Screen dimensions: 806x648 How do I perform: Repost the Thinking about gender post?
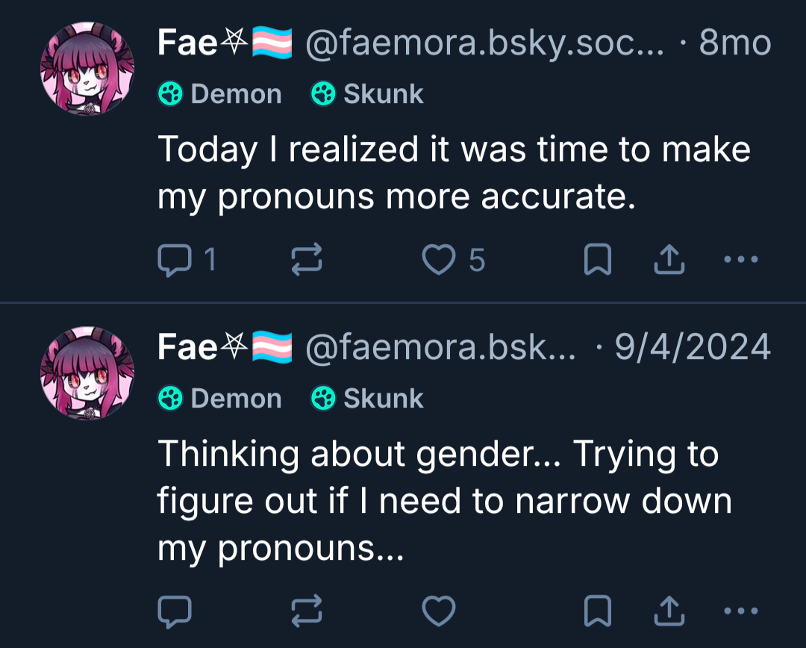click(305, 611)
